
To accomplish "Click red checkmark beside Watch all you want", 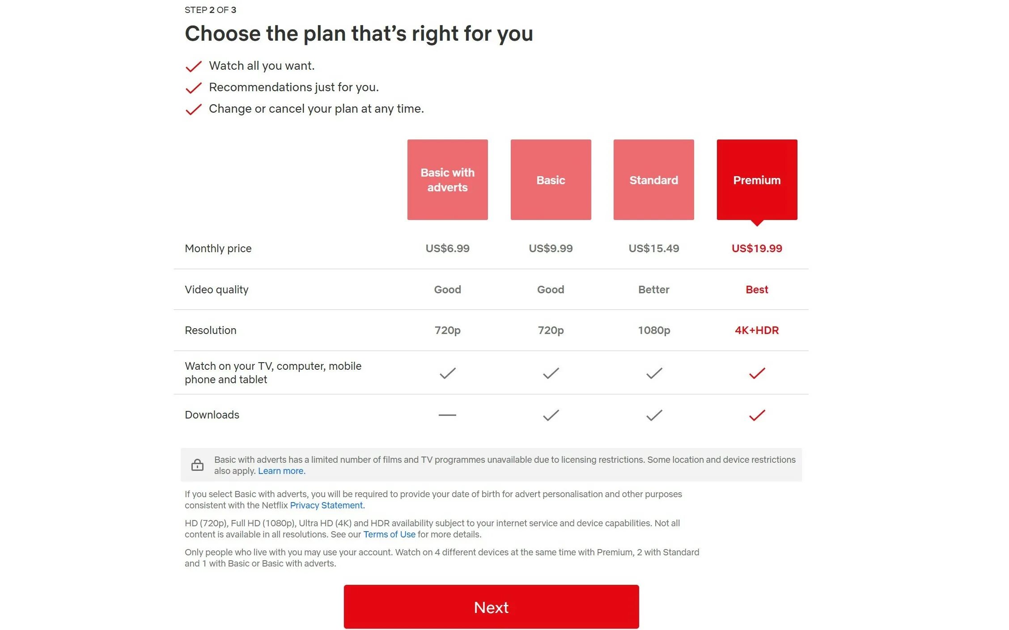I will tap(193, 66).
